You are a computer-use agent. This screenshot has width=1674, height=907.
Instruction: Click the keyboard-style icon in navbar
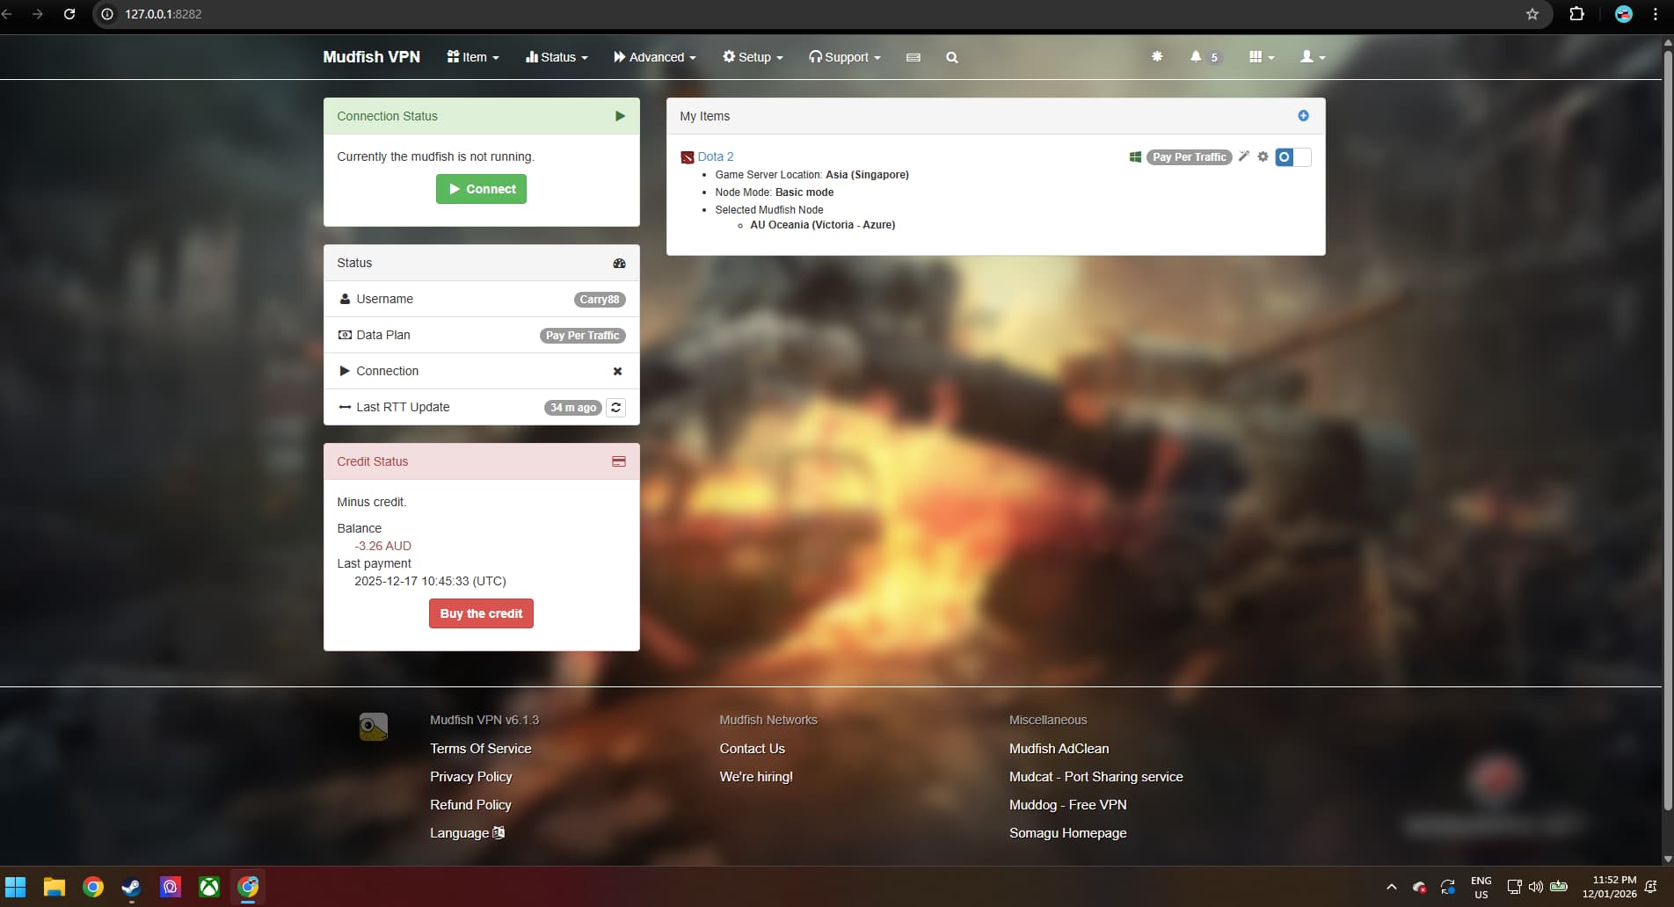[x=913, y=57]
